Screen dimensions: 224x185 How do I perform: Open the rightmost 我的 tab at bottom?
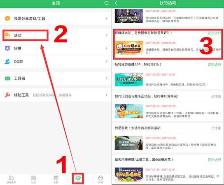point(100,179)
